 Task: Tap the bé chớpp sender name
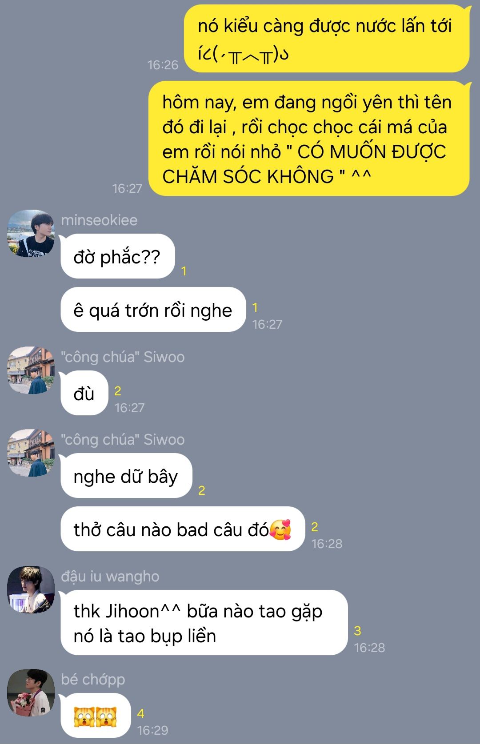click(93, 680)
